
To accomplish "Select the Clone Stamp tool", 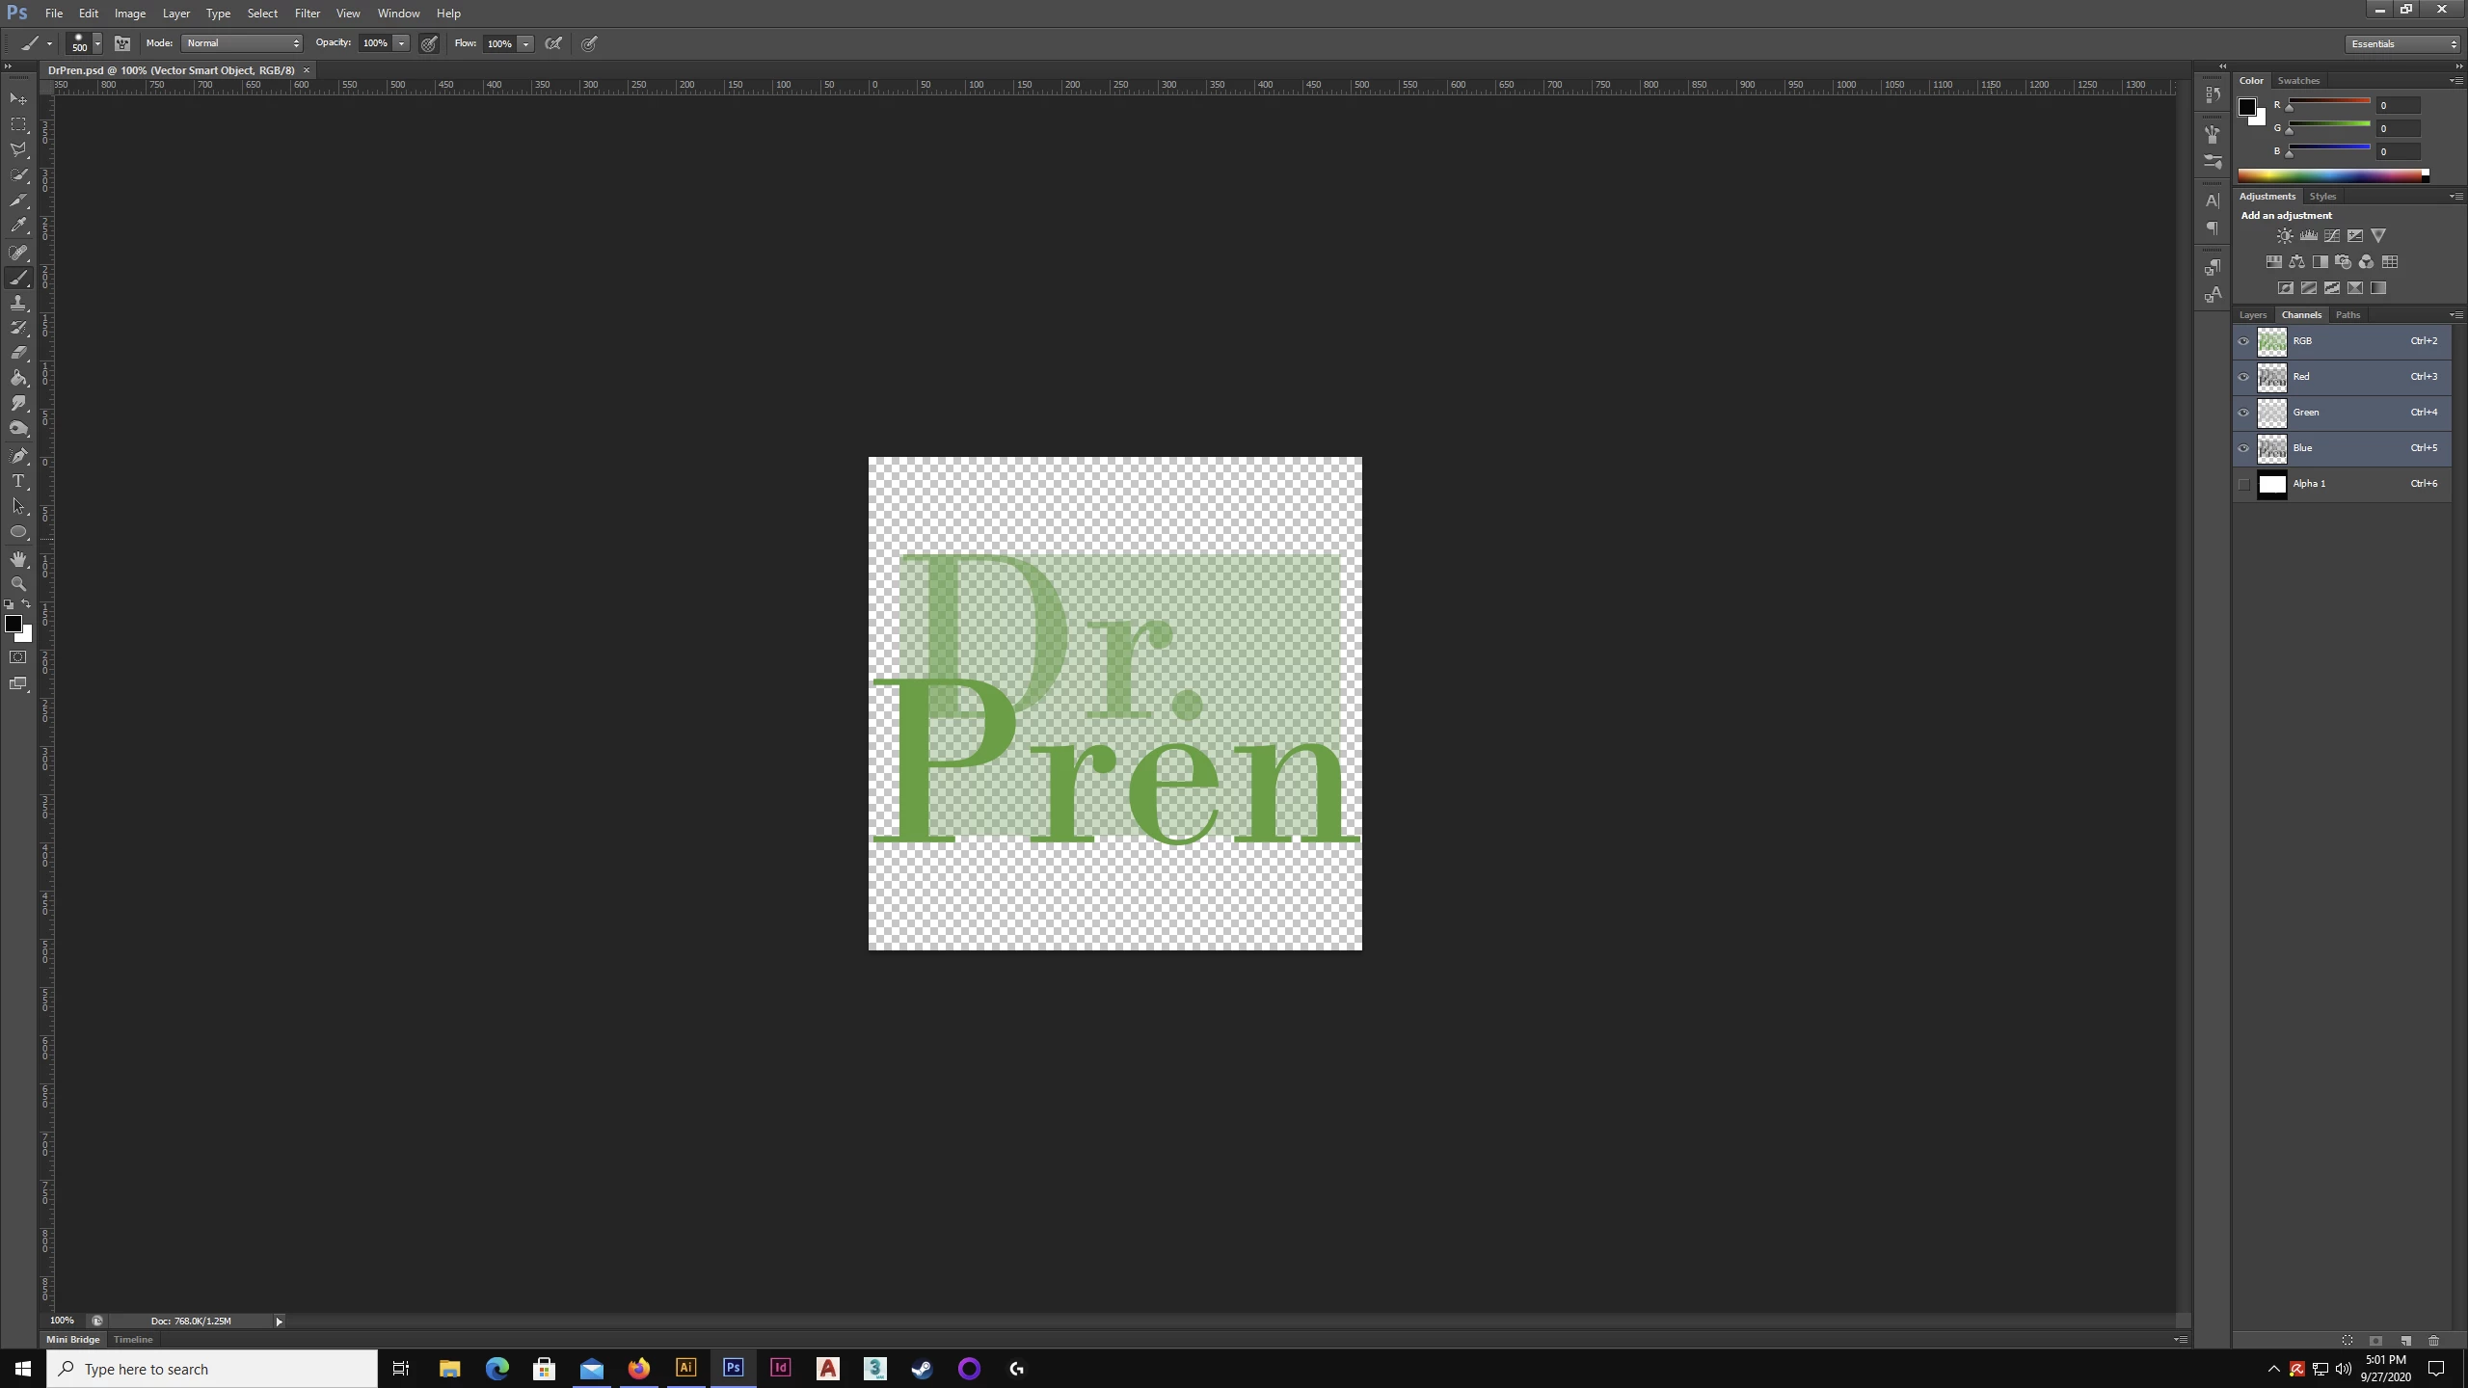I will (x=18, y=303).
